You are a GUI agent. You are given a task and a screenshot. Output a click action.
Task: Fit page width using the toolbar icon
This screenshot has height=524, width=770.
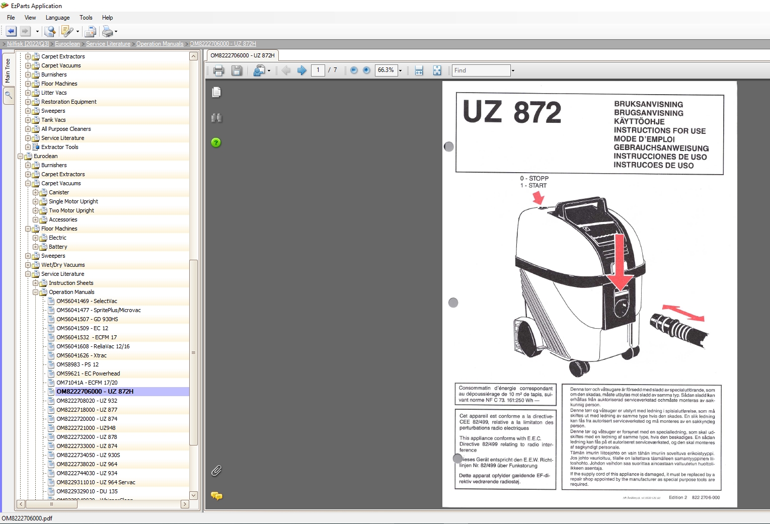point(419,70)
